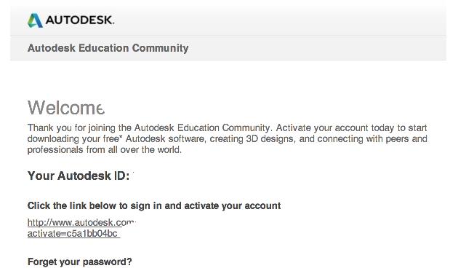Click 'Activate your account today' sentence
The height and width of the screenshot is (271, 450).
pyautogui.click(x=335, y=127)
